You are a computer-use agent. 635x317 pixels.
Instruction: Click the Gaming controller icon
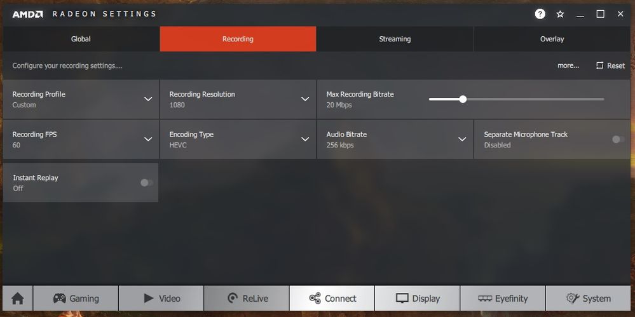coord(60,299)
